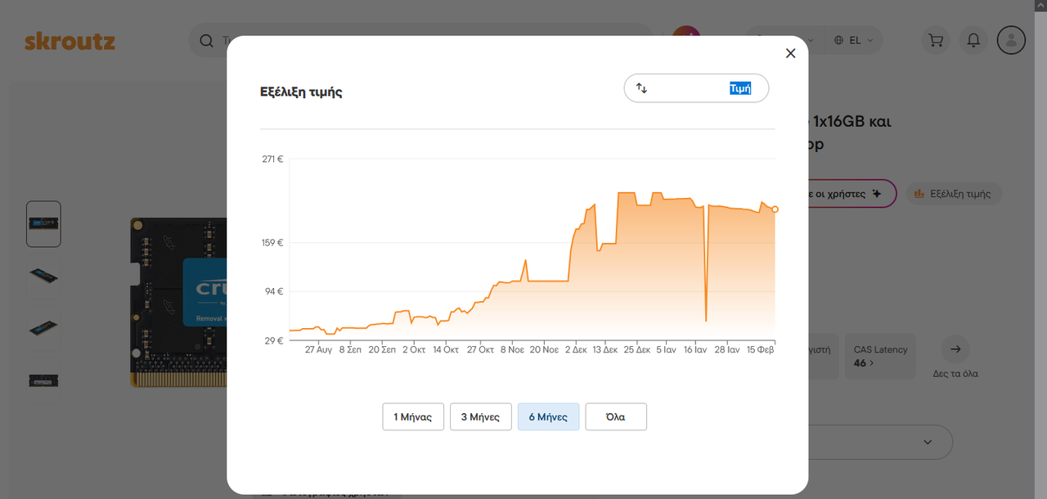Viewport: 1047px width, 499px height.
Task: Click the sort arrows icon in the modal
Action: (x=642, y=88)
